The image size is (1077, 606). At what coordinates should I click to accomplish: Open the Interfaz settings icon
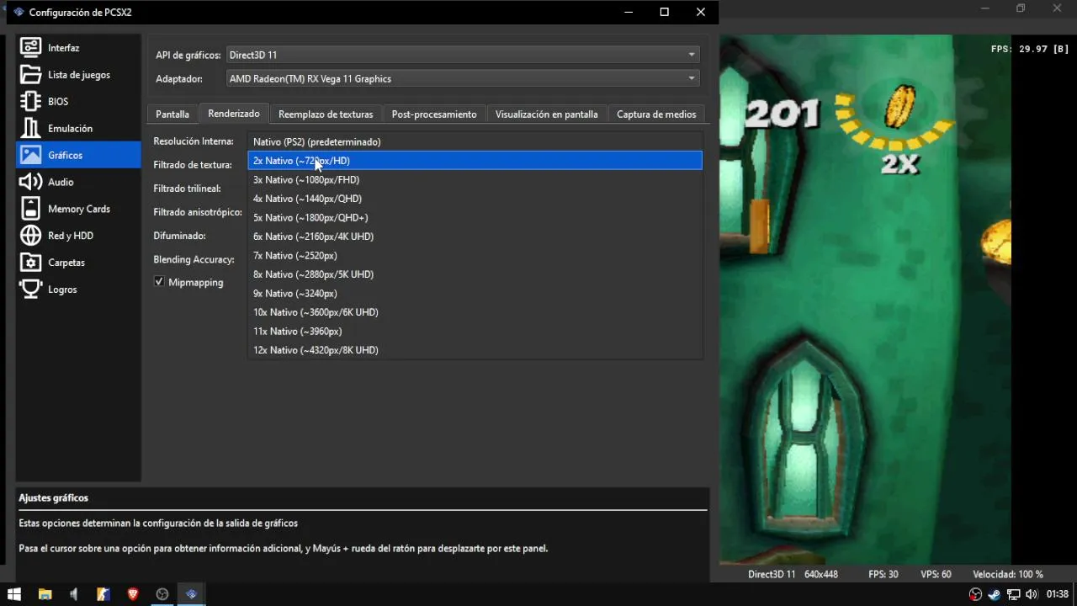pyautogui.click(x=30, y=48)
